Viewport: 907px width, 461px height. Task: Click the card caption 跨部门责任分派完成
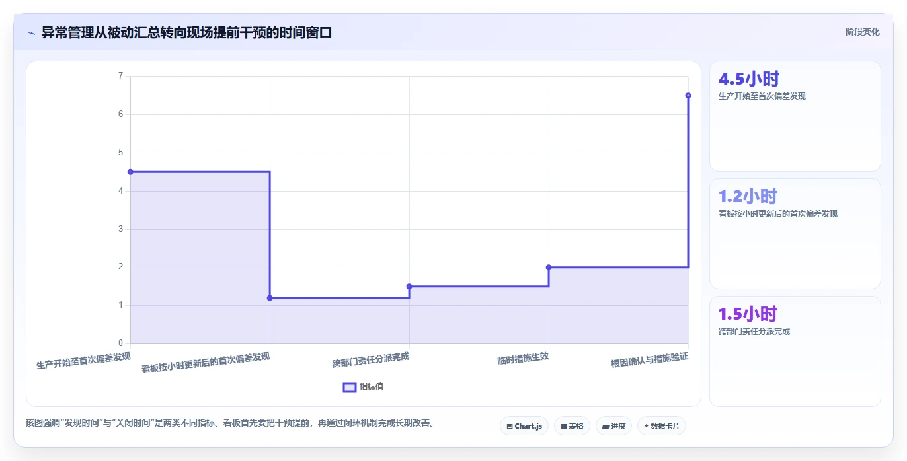[754, 332]
